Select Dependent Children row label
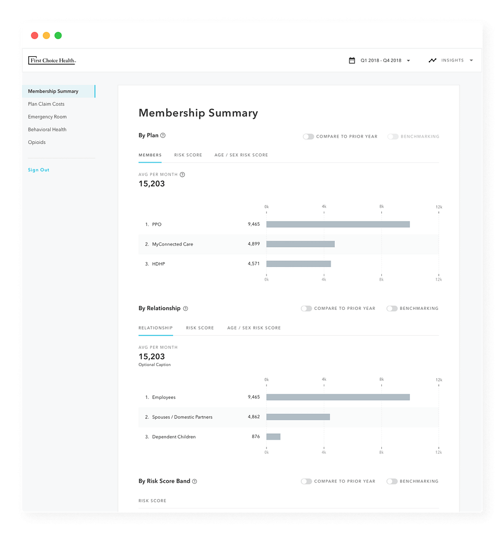This screenshot has width=504, height=534. coord(174,436)
